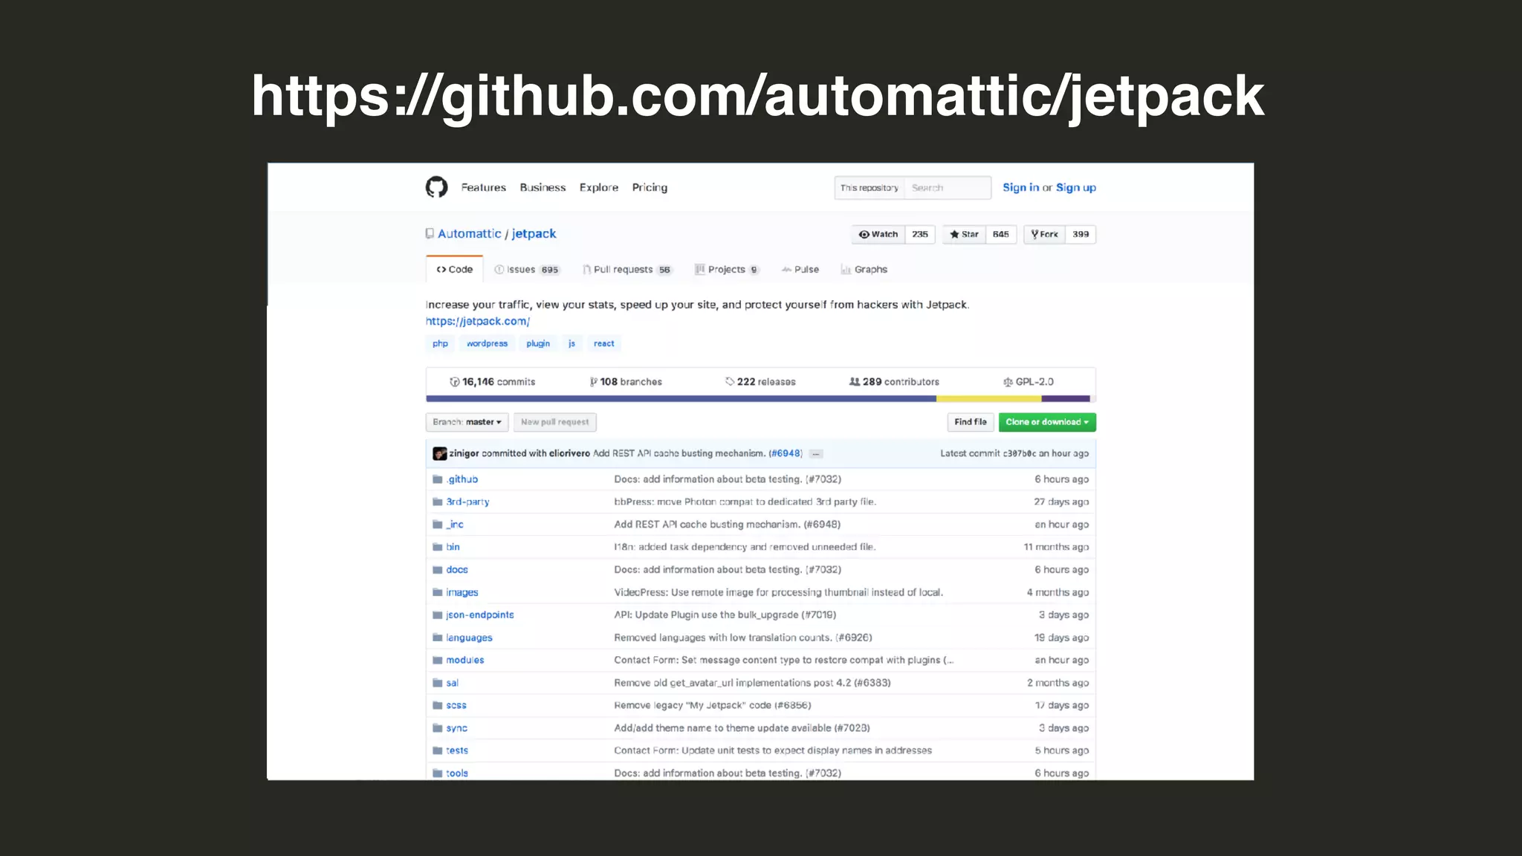The height and width of the screenshot is (856, 1522).
Task: Open the GPL-2.0 license link
Action: (1028, 382)
